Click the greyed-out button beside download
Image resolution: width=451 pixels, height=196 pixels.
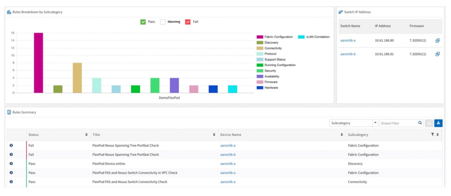(429, 123)
